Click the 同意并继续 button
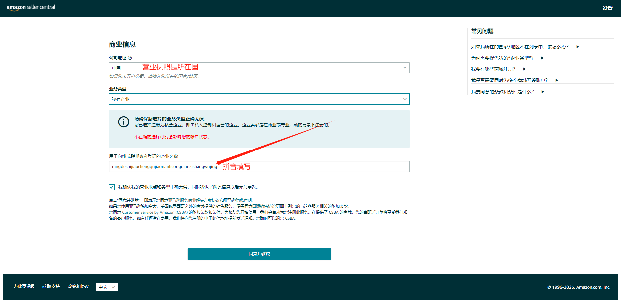 (259, 254)
